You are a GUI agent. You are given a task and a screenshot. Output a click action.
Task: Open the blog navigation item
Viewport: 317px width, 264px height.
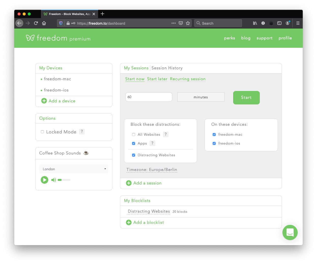246,38
